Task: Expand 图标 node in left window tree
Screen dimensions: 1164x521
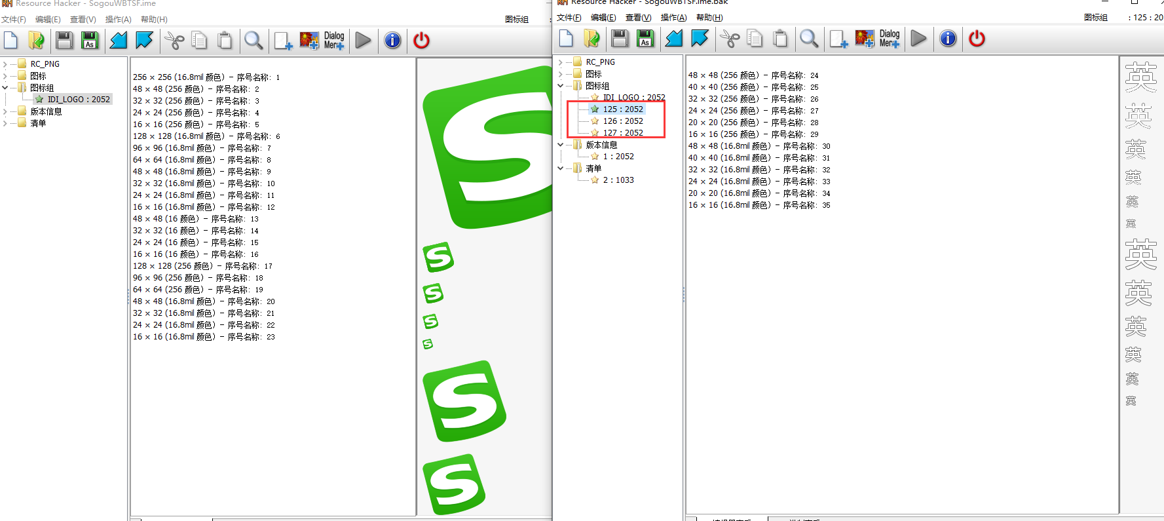Action: 5,76
